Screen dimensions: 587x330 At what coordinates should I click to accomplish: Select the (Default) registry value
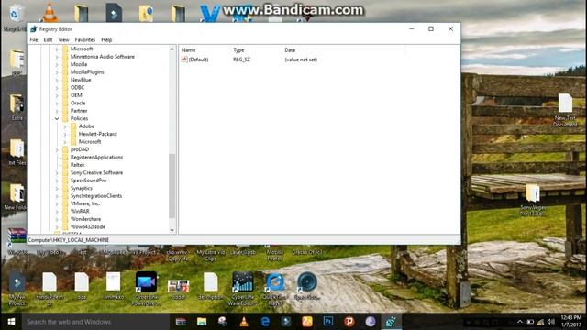click(195, 60)
